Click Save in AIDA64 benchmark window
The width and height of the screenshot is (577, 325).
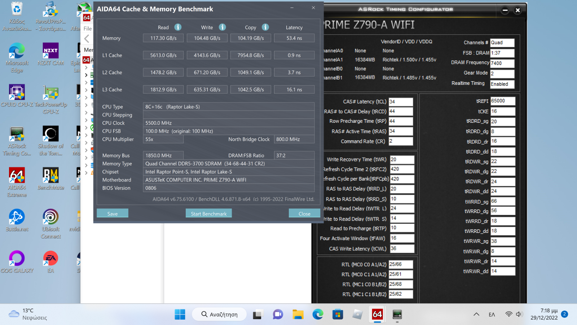pyautogui.click(x=113, y=213)
